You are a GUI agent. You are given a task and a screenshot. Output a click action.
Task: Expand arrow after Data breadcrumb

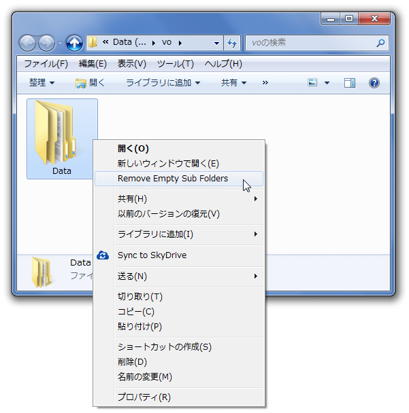[154, 43]
